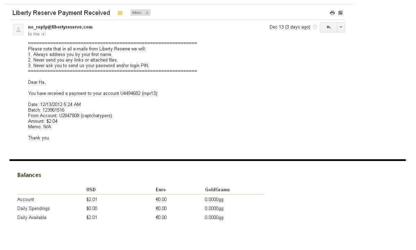416x250 pixels.
Task: Click the yellow importance label marker
Action: (x=120, y=13)
